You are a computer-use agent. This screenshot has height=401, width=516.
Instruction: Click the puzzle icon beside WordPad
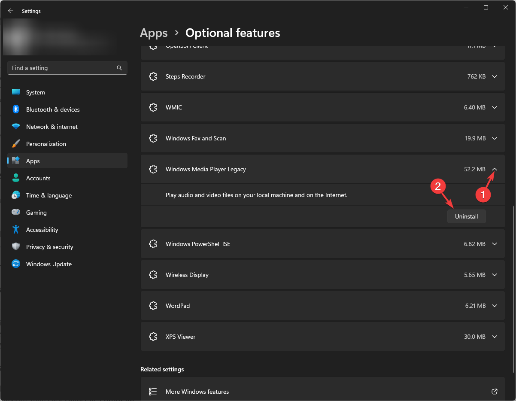coord(153,306)
